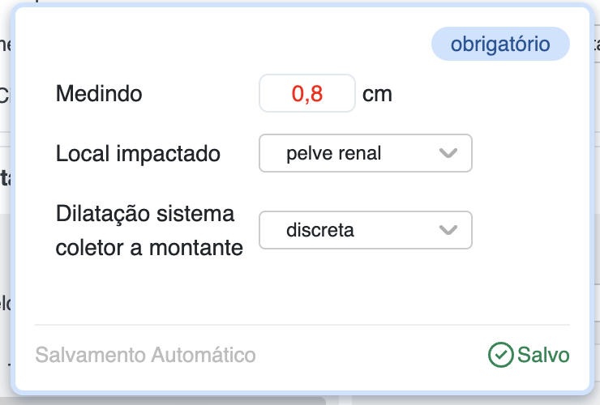Click the "coletor a montante" label line
This screenshot has height=405, width=600.
pyautogui.click(x=149, y=248)
